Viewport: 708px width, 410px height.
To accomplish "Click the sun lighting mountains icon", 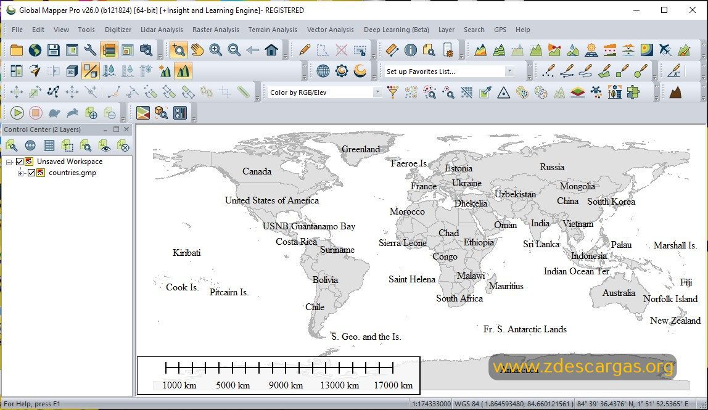I will click(x=165, y=71).
